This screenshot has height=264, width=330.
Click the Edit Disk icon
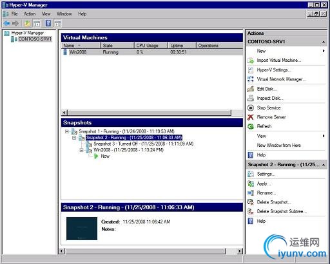click(251, 89)
